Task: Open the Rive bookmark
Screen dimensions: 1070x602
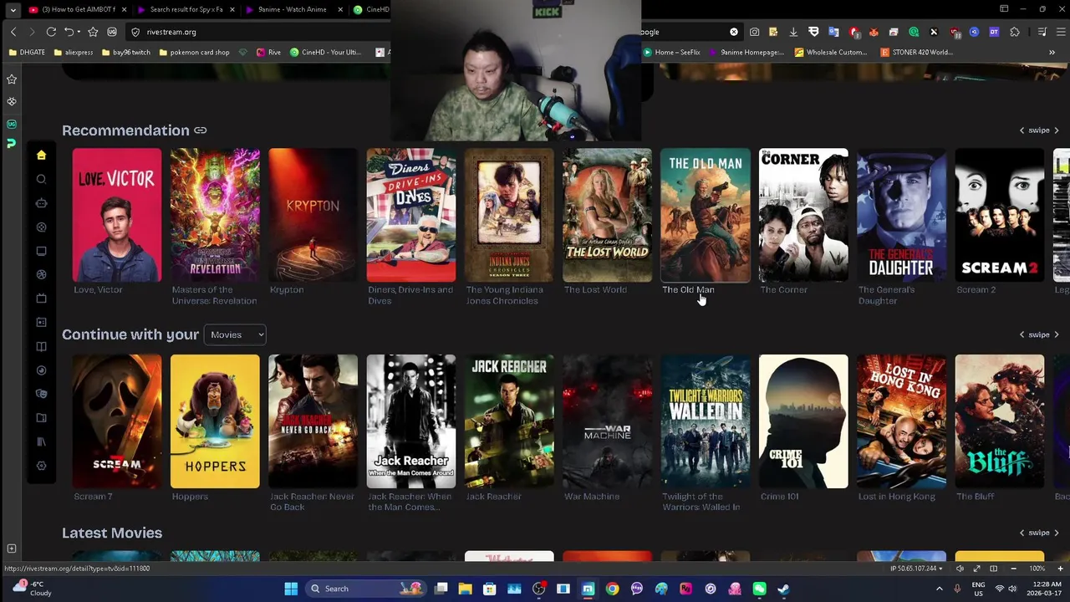Action: (x=269, y=52)
